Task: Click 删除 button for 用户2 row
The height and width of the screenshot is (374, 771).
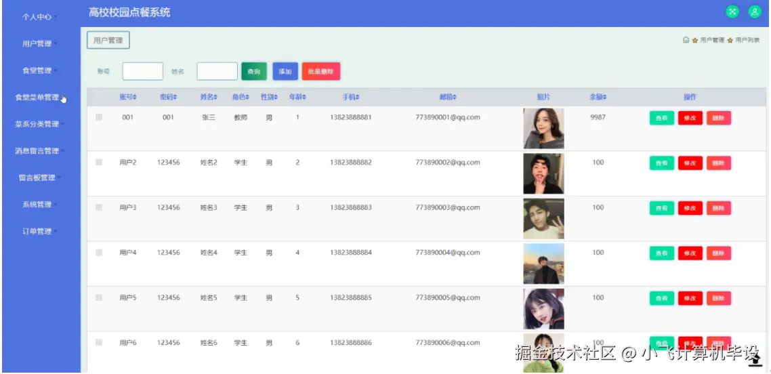Action: point(719,163)
